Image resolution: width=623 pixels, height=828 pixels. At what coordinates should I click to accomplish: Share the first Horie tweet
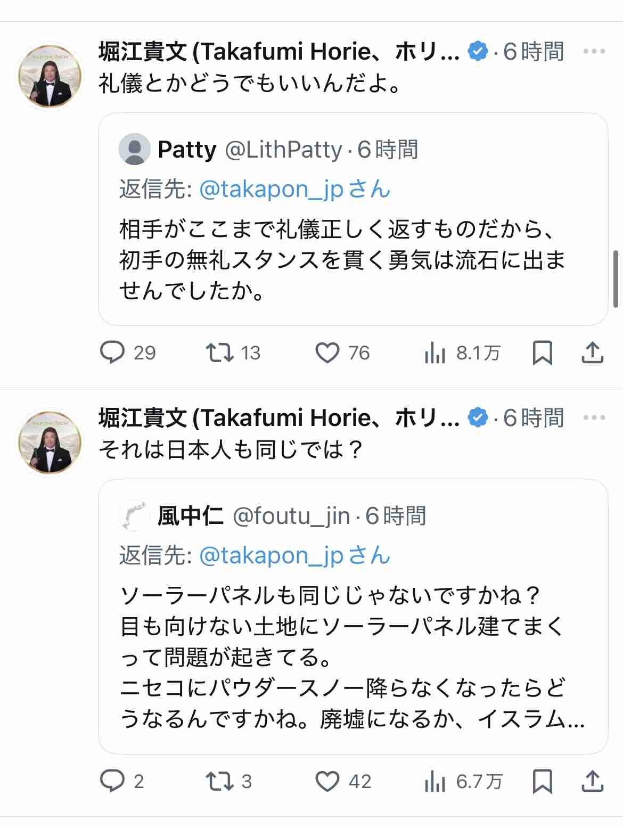coord(592,352)
